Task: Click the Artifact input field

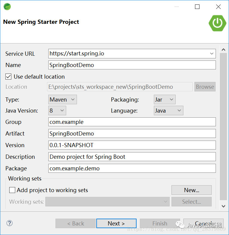Action: pyautogui.click(x=132, y=133)
